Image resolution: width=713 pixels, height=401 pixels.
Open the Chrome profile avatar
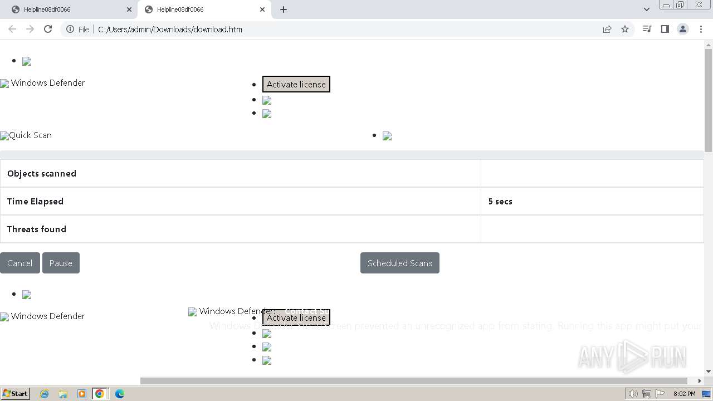point(682,29)
